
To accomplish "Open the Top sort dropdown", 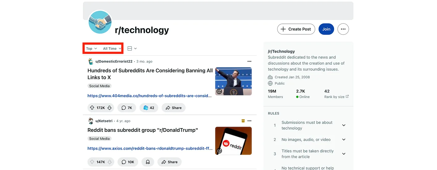I will (x=92, y=48).
